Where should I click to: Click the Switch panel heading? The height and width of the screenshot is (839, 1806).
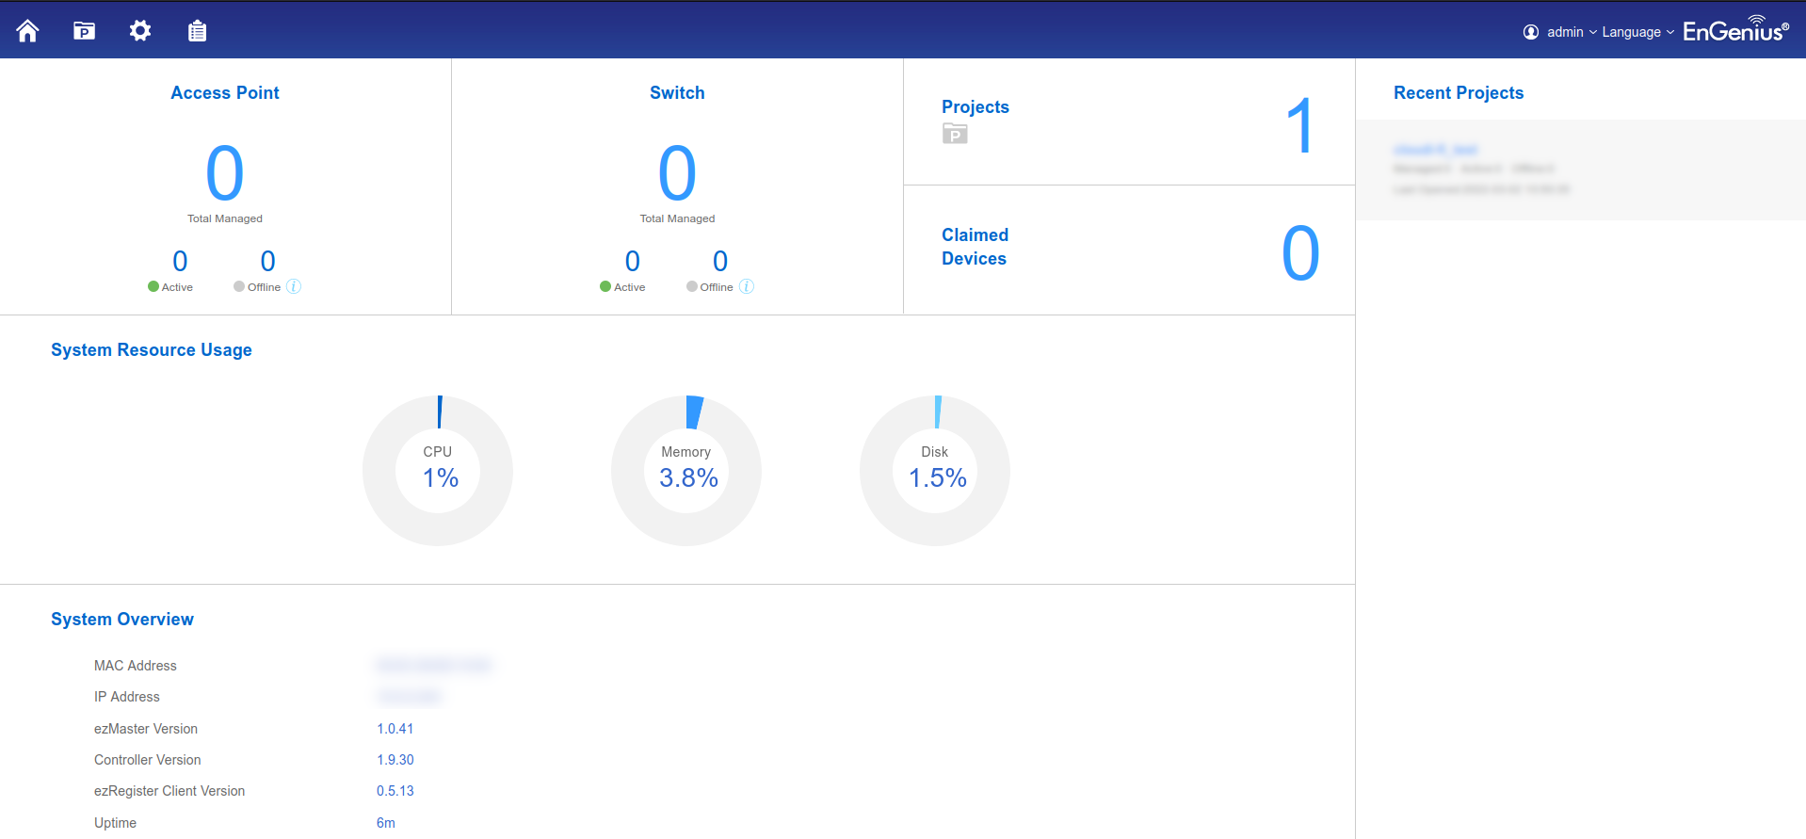(x=677, y=93)
